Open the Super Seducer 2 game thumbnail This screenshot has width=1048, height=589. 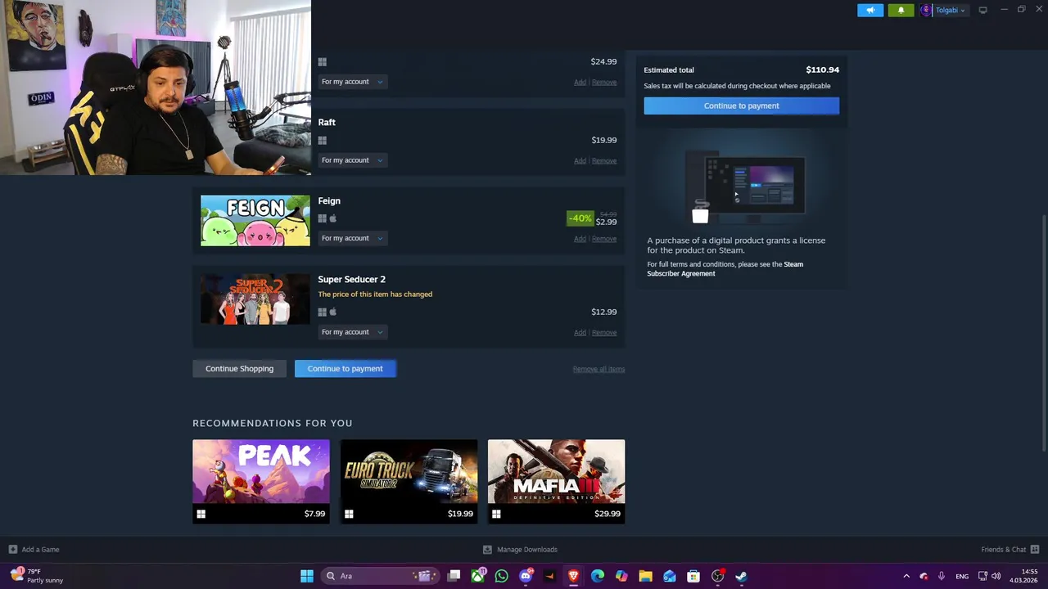point(255,299)
